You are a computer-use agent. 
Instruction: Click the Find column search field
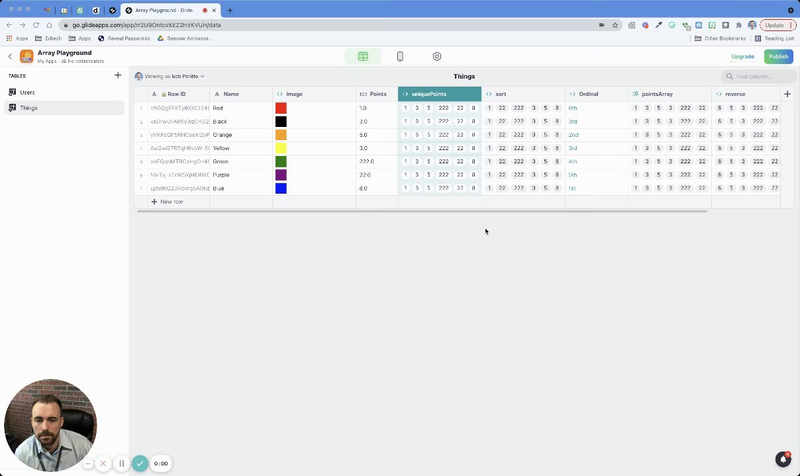[758, 77]
